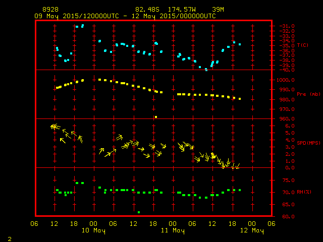
Task: Click the end time "12 May 2015/000000UTC"
Action: tap(174, 16)
